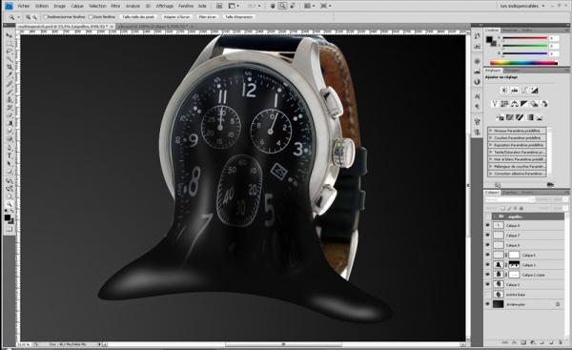Viewport: 572px width, 350px height.
Task: Click the color spectrum ramp
Action: [523, 63]
